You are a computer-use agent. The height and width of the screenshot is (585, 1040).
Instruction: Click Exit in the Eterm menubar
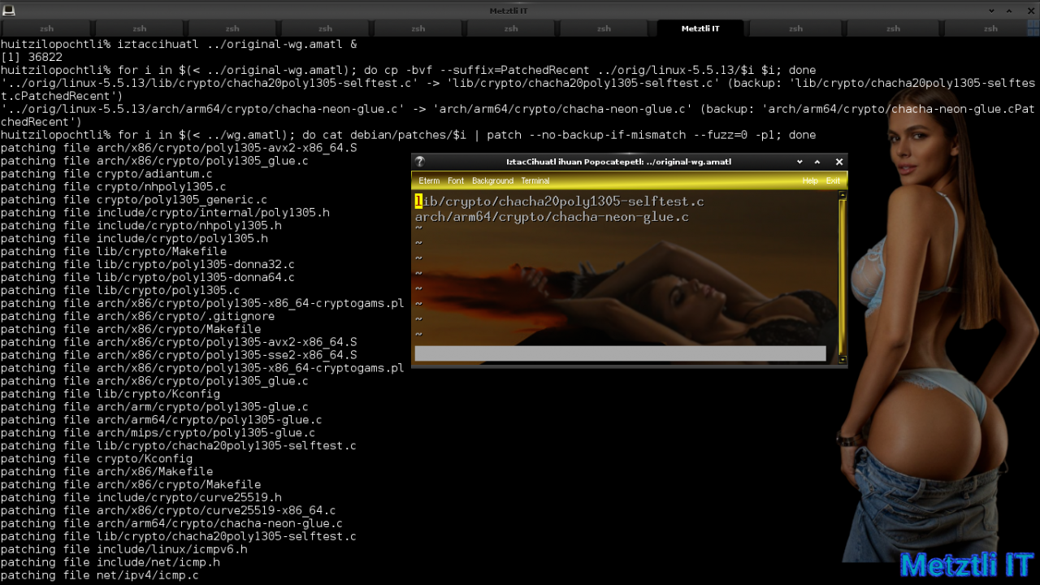coord(833,180)
